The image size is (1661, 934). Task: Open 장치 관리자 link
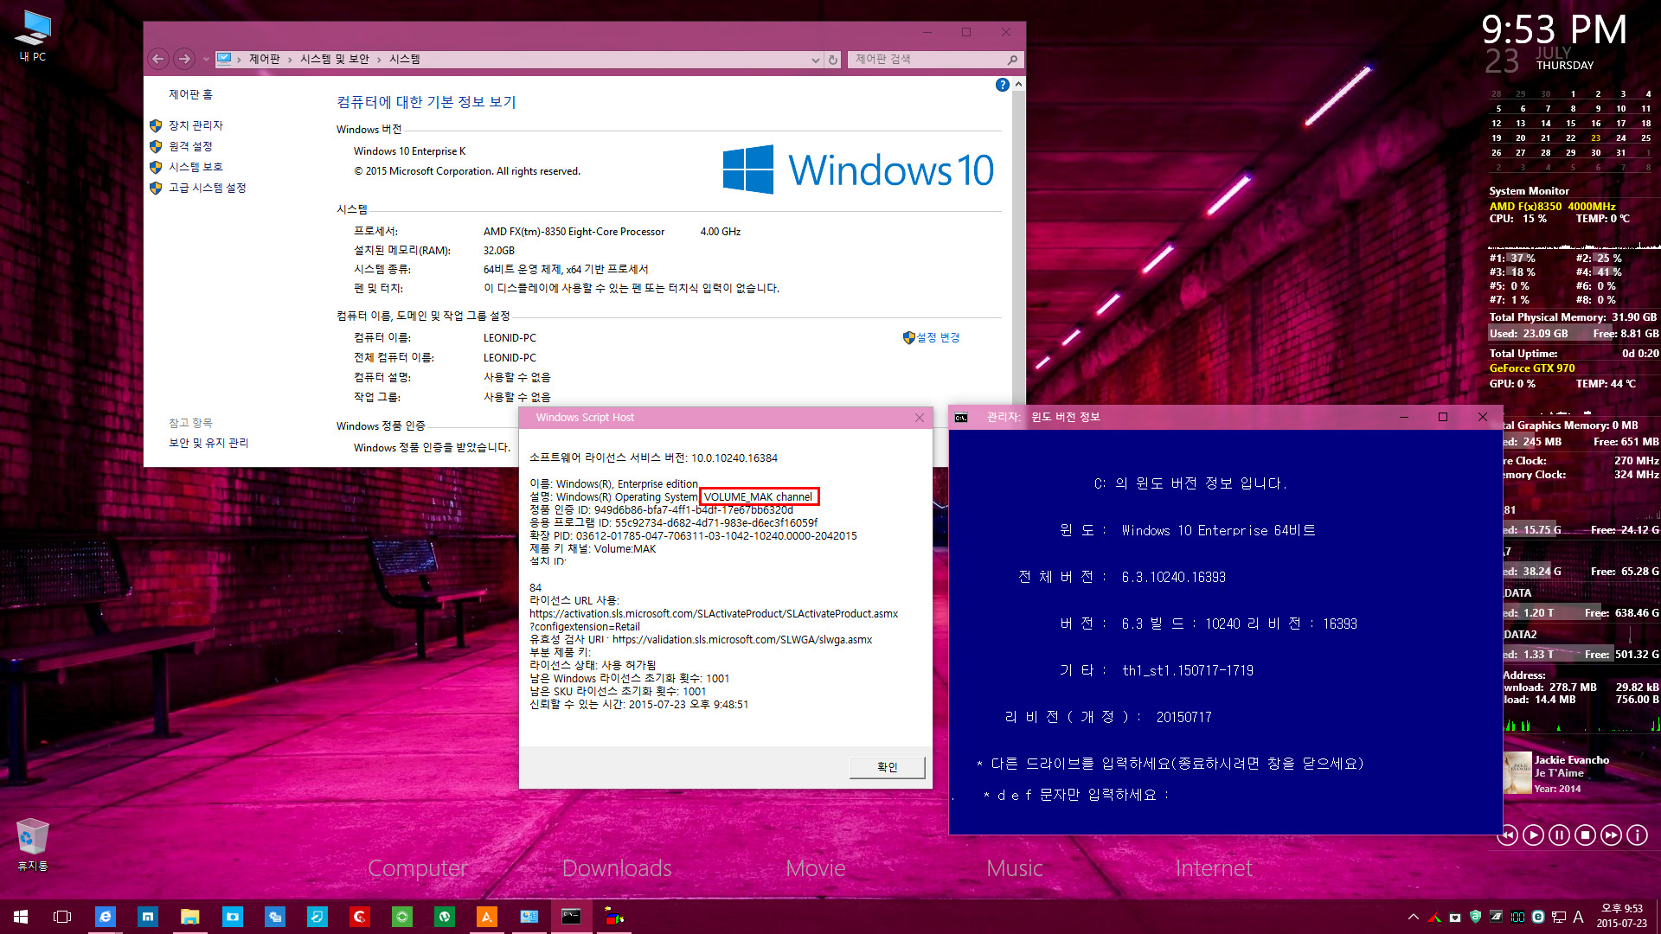(x=196, y=125)
